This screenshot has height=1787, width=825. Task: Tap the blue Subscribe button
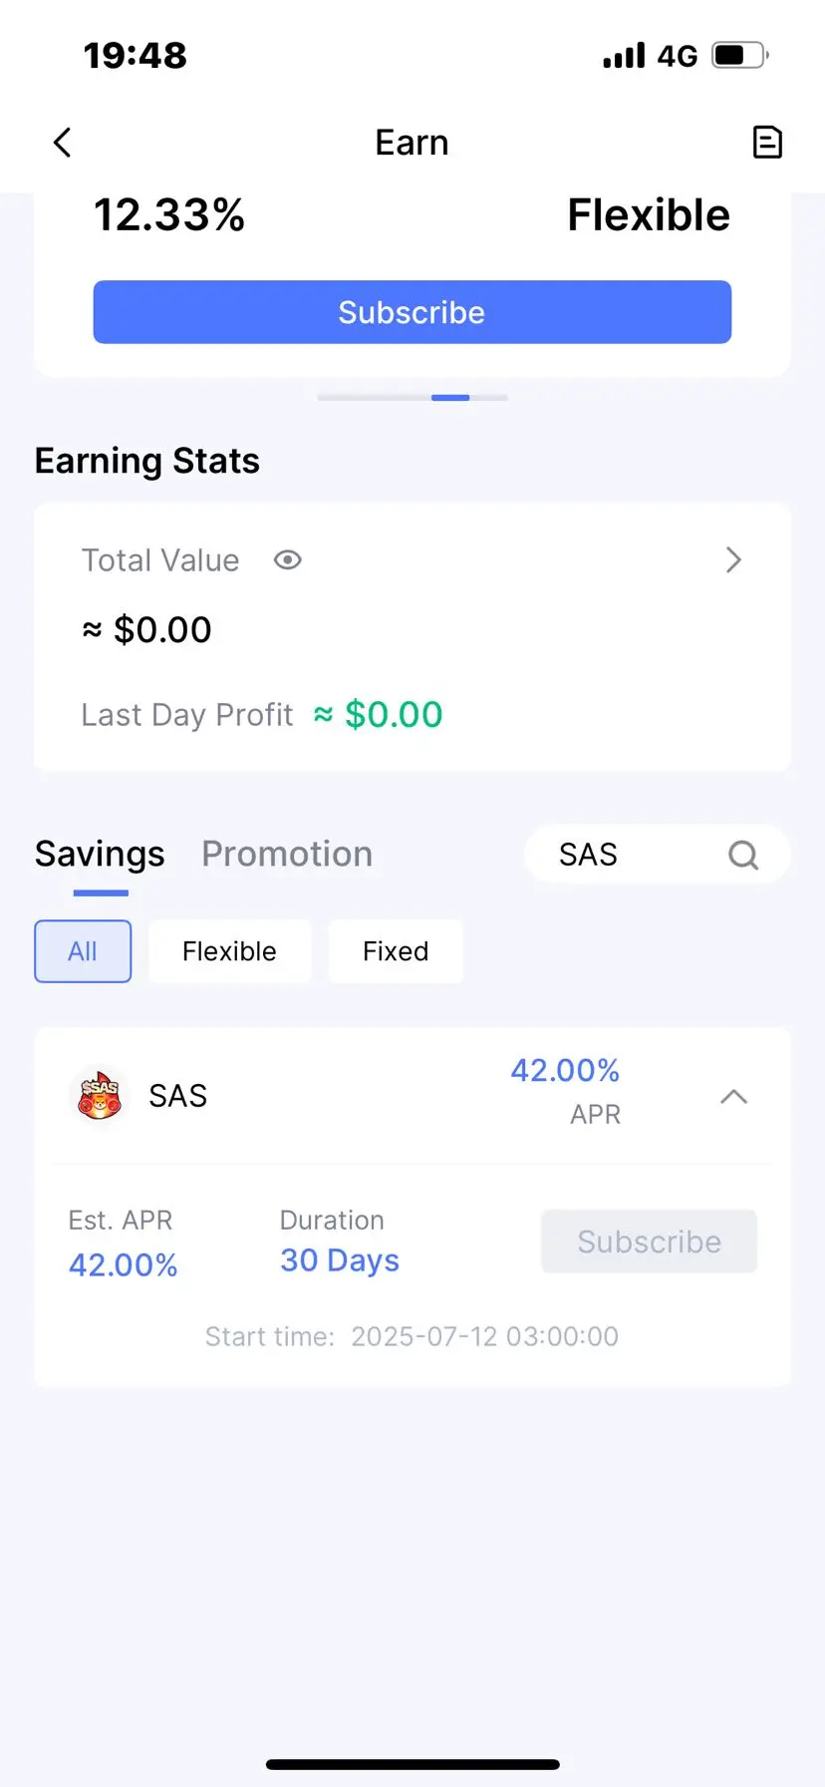pos(412,312)
